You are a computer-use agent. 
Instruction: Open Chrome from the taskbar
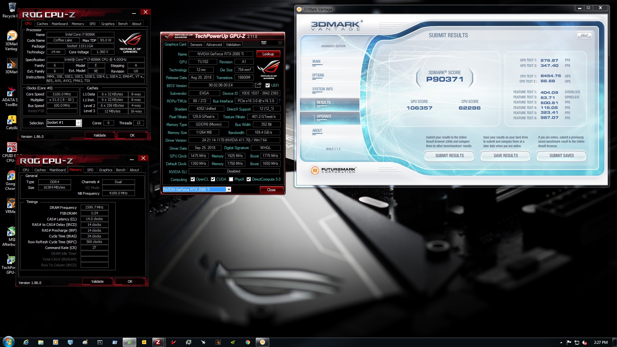[x=248, y=342]
